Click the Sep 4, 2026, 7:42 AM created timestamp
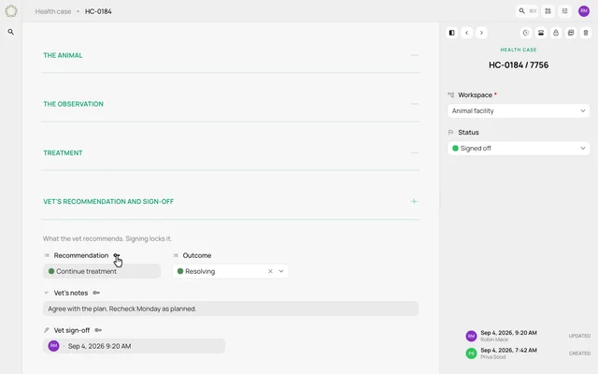The width and height of the screenshot is (598, 374). pos(508,351)
